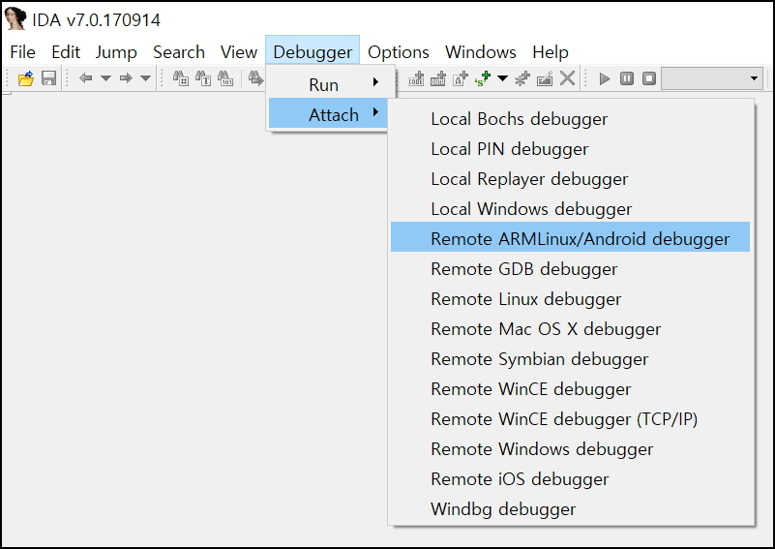
Task: Select Windbg debugger
Action: click(570, 509)
